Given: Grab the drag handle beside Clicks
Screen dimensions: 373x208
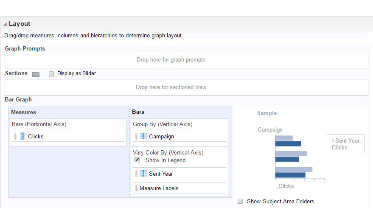Looking at the screenshot, I should coord(15,136).
